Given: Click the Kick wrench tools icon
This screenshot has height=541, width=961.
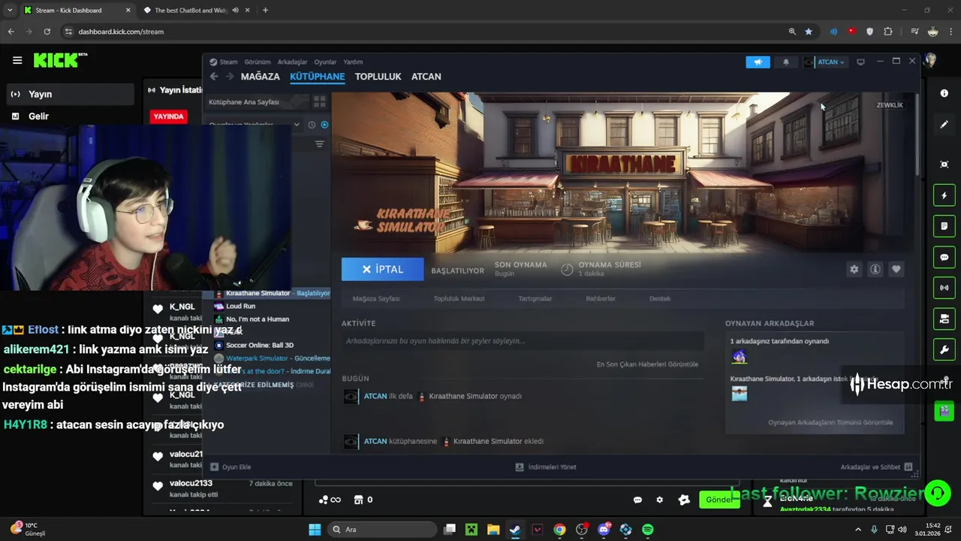Looking at the screenshot, I should click(x=944, y=349).
